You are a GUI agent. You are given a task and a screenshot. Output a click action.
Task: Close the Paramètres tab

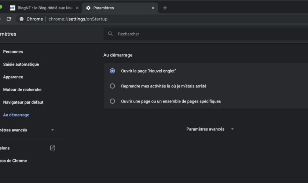tap(153, 8)
